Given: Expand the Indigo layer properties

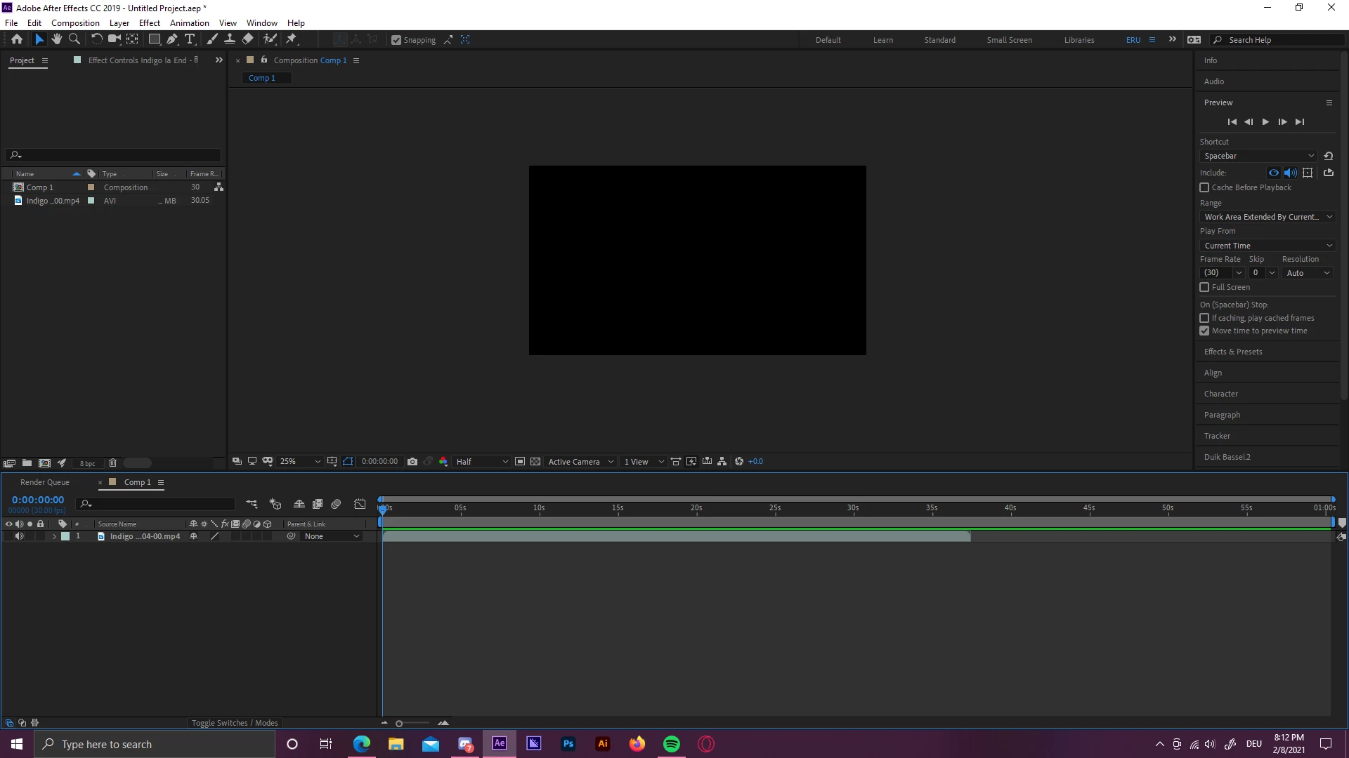Looking at the screenshot, I should coord(54,536).
